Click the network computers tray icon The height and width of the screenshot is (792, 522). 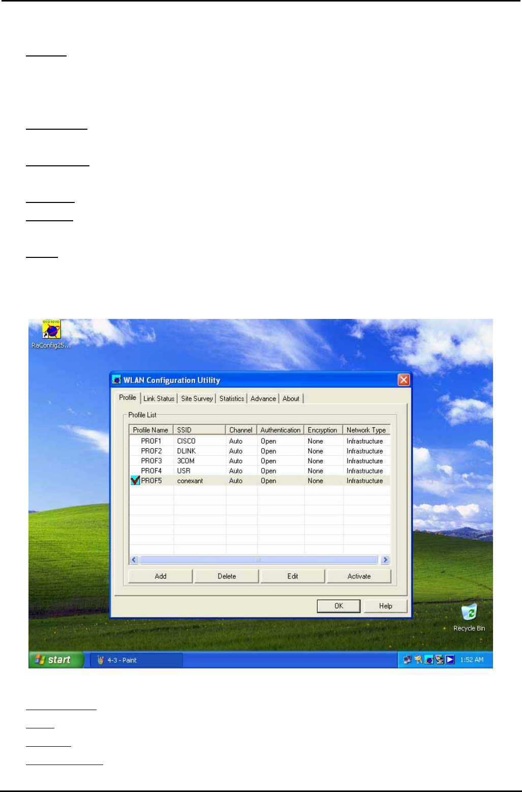click(x=408, y=660)
